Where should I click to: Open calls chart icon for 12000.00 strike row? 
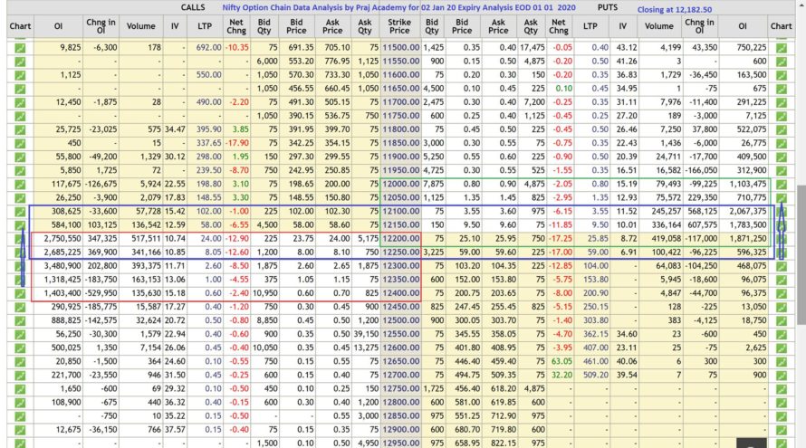click(20, 184)
